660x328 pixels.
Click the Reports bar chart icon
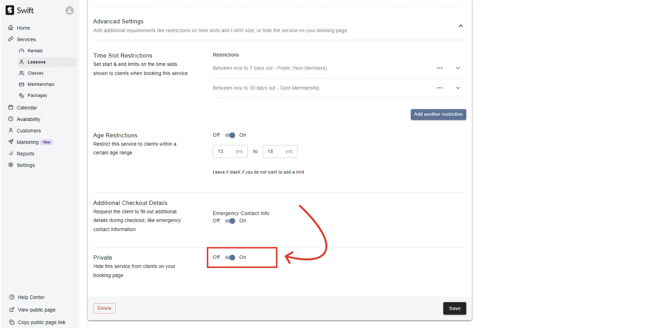coord(11,154)
